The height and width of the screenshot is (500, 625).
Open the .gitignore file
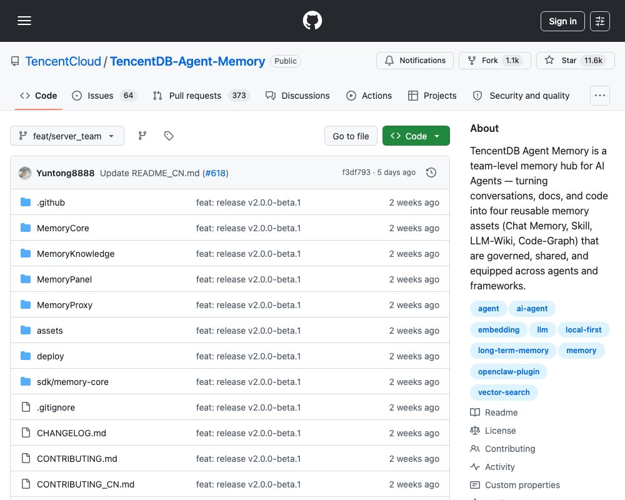(x=56, y=407)
